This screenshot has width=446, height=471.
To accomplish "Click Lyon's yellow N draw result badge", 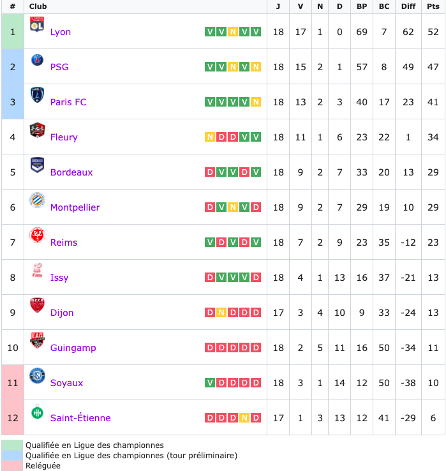I will pos(233,31).
